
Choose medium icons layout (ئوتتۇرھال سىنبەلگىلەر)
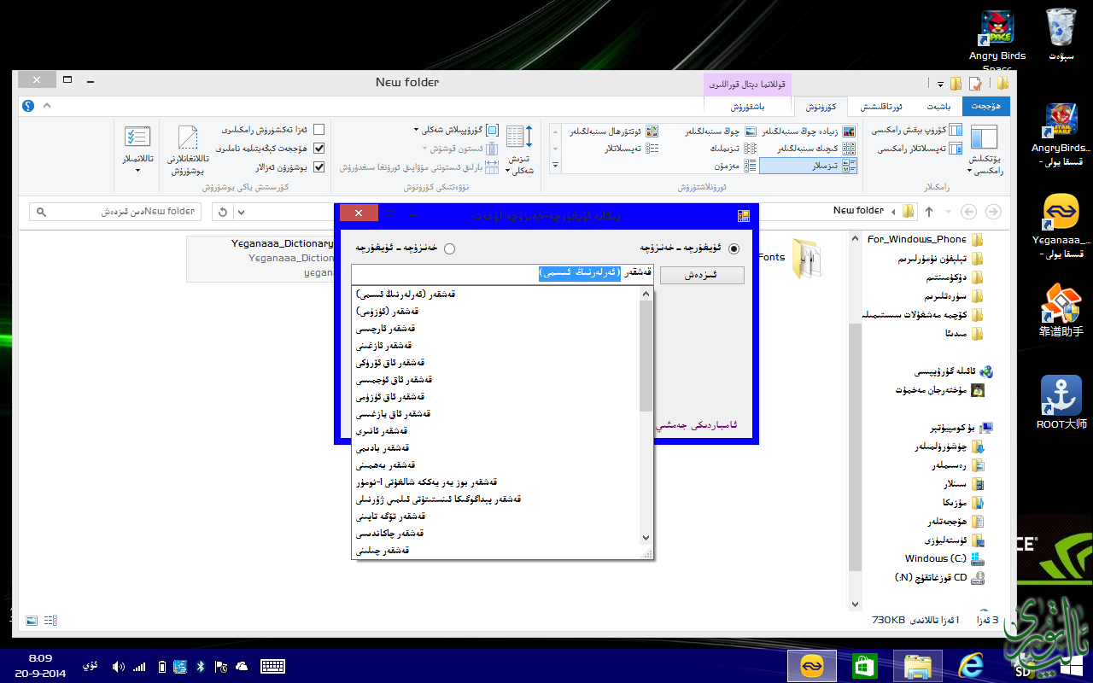click(x=613, y=131)
